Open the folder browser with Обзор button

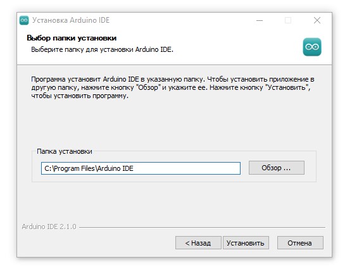click(x=277, y=168)
